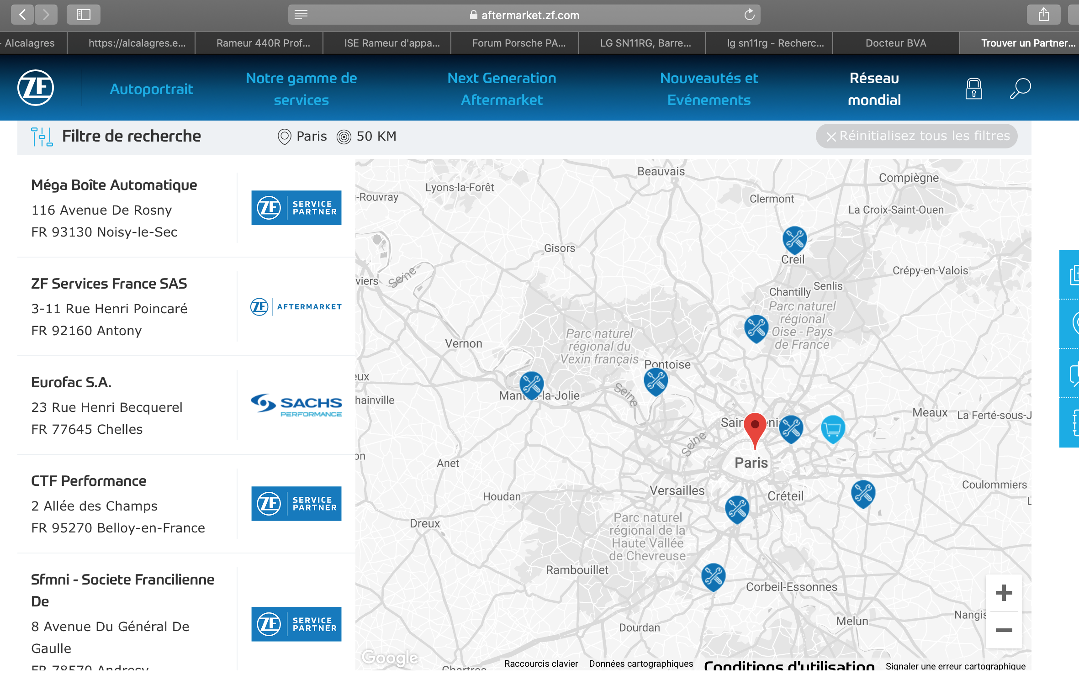
Task: Zoom out on the map
Action: (x=1004, y=630)
